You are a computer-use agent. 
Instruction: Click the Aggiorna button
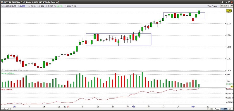4,109
